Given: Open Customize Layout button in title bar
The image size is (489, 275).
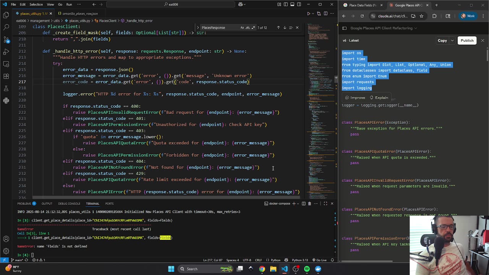Looking at the screenshot, I should pos(279,4).
